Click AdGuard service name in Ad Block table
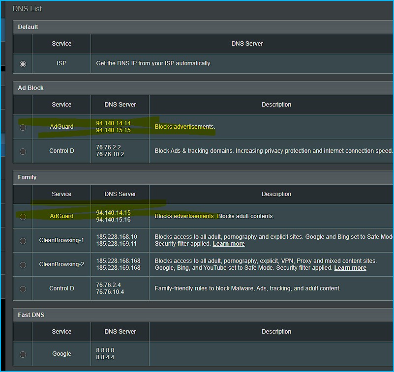 point(61,127)
